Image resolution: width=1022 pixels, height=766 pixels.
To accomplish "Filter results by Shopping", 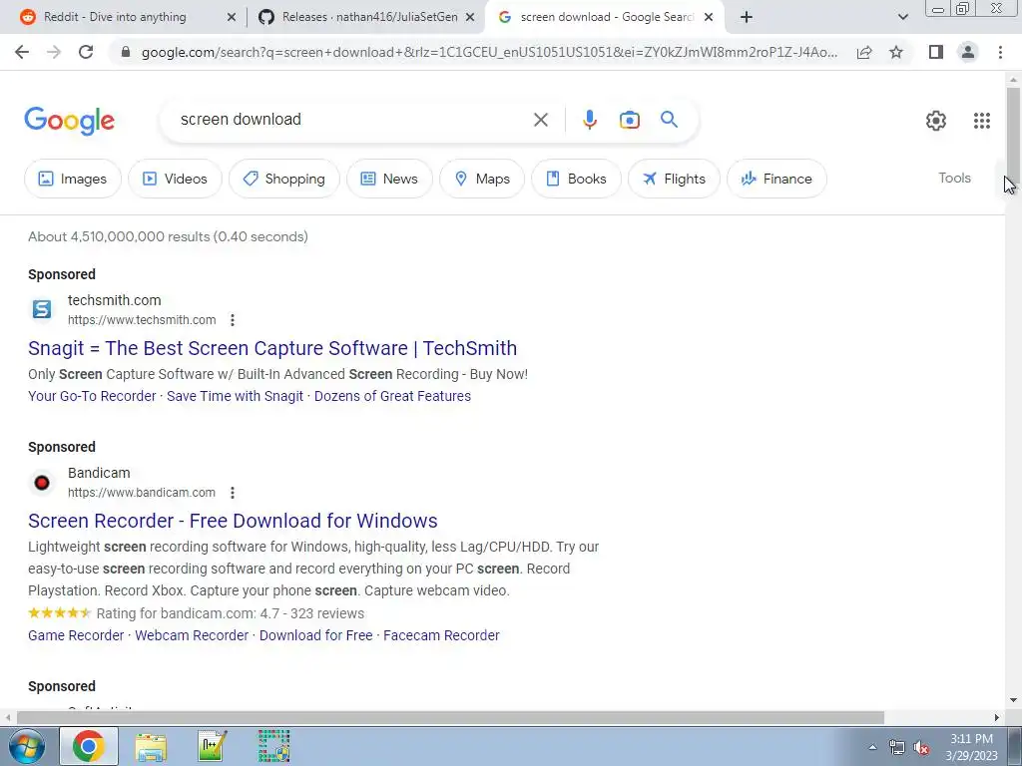I will pyautogui.click(x=284, y=179).
